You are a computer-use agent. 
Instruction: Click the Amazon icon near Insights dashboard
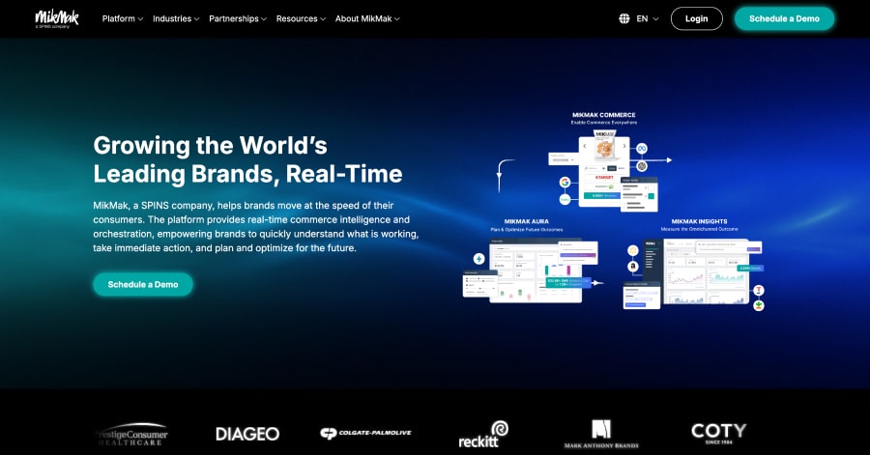tap(632, 267)
